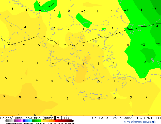Pick the darkest green legend color segment
Image resolution: width=161 pixels, height=124 pixels.
pyautogui.click(x=33, y=121)
